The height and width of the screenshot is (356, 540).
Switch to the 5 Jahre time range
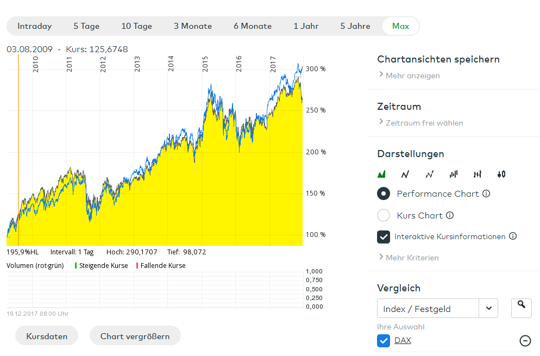click(x=355, y=26)
